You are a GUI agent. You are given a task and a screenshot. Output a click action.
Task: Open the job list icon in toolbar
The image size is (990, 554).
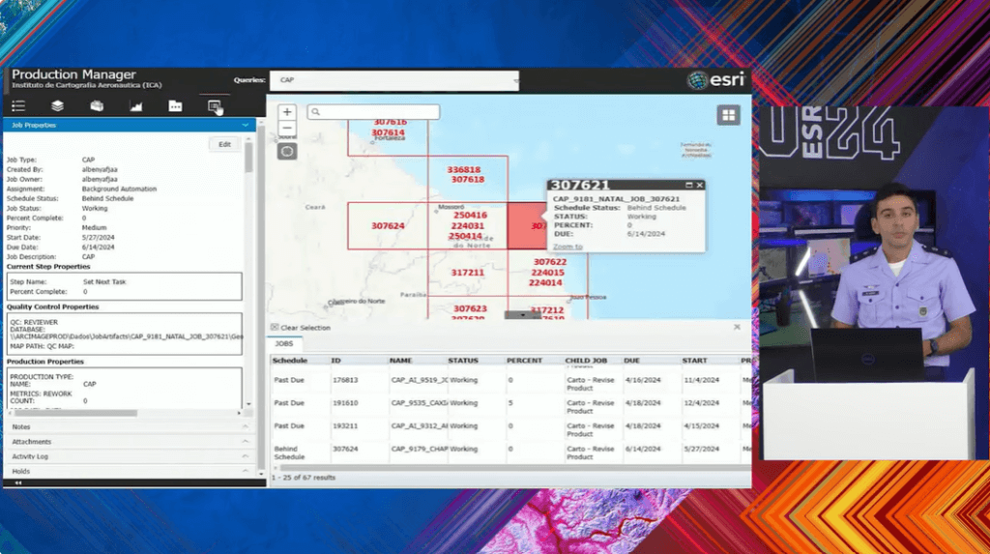[18, 106]
